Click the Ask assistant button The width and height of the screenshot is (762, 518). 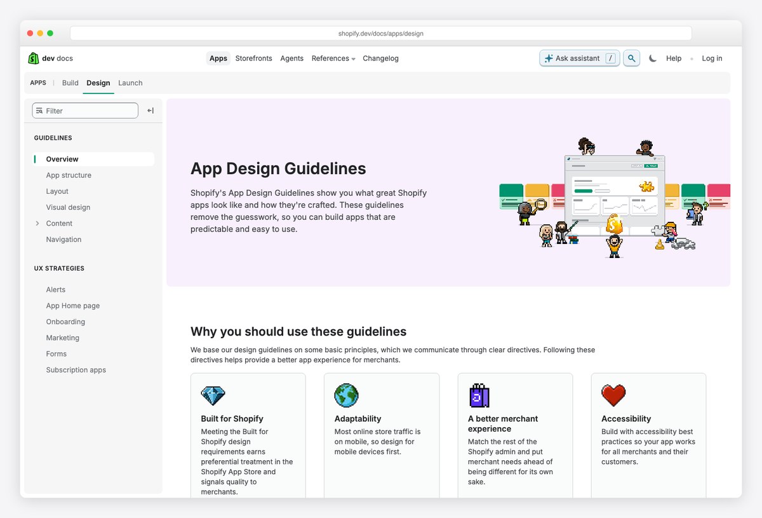[580, 58]
